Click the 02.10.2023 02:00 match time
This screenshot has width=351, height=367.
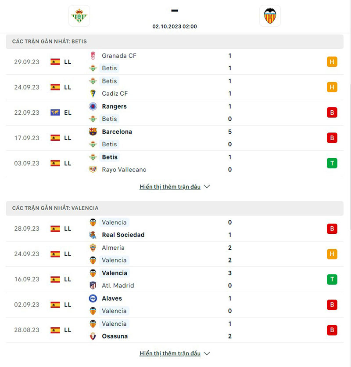[x=175, y=26]
